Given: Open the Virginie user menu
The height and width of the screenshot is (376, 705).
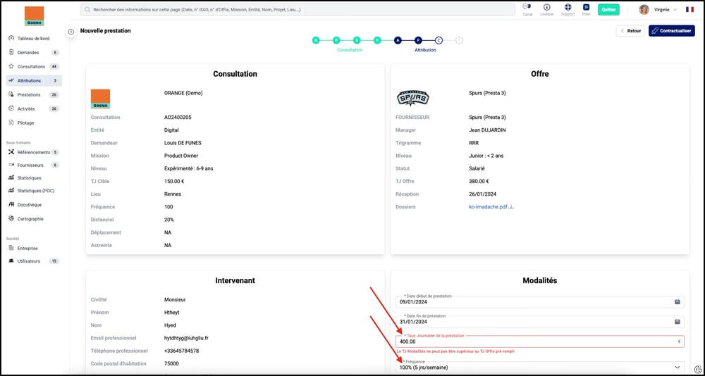Looking at the screenshot, I should 658,10.
